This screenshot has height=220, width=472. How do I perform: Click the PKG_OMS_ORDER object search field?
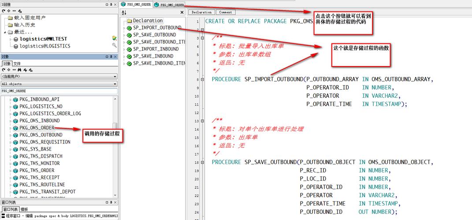coord(59,91)
